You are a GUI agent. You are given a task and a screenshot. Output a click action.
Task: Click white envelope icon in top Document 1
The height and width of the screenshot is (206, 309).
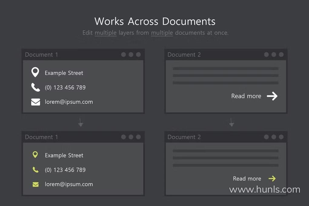pos(36,102)
